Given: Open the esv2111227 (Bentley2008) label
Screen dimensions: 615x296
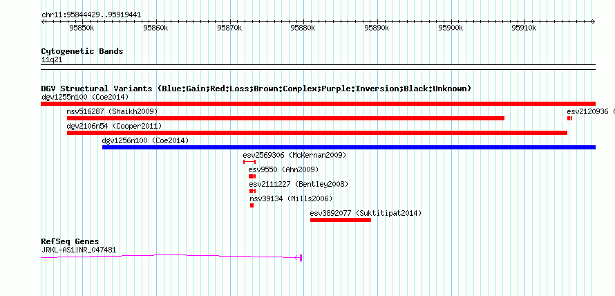Looking at the screenshot, I should click(299, 184).
